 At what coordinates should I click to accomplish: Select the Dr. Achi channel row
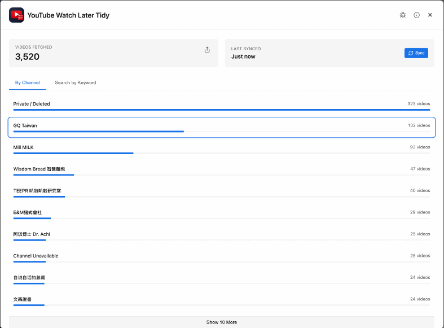point(222,236)
